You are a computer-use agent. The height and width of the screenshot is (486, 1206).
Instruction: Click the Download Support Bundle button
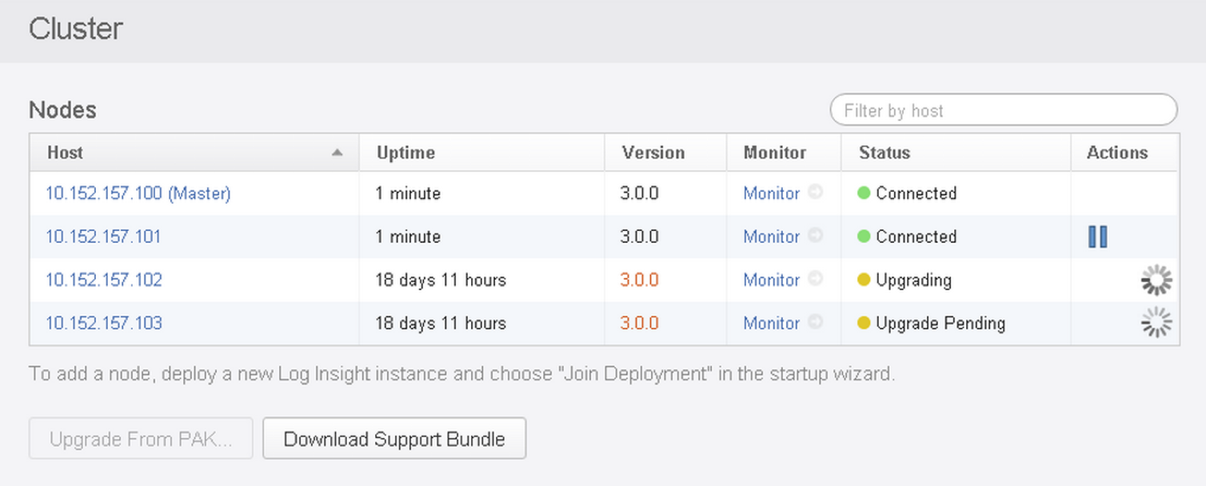tap(394, 439)
